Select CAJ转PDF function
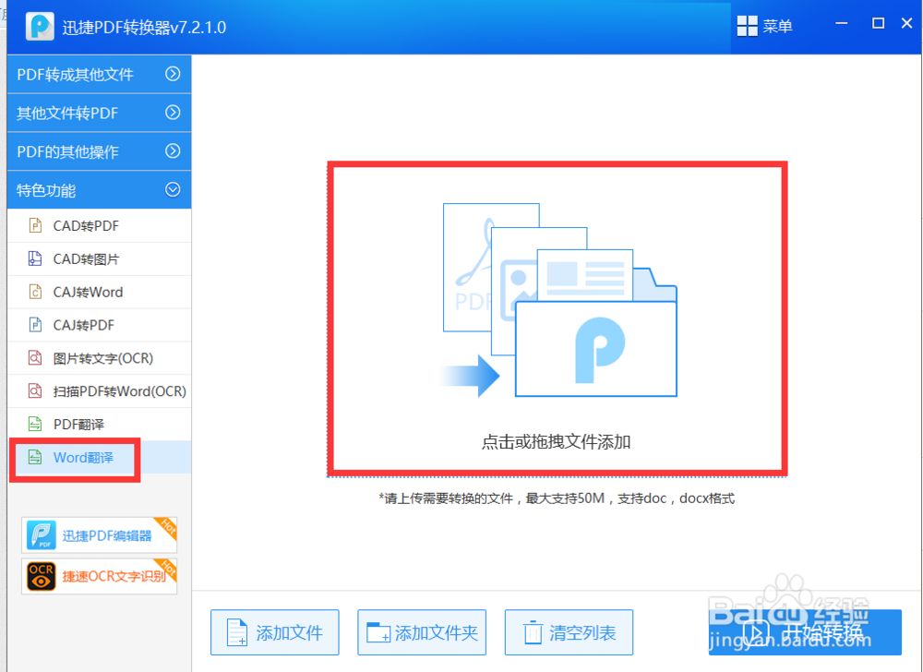Viewport: 923px width, 672px height. point(99,325)
